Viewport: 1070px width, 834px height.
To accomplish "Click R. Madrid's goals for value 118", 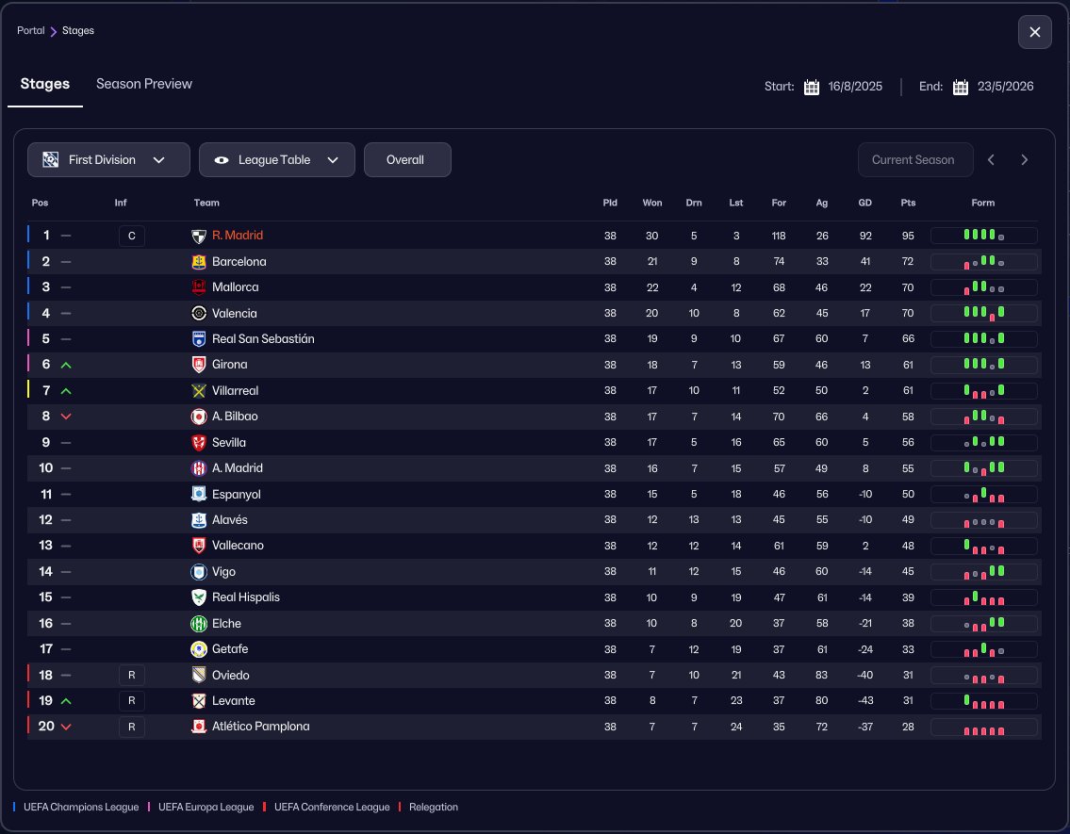I will [x=779, y=236].
